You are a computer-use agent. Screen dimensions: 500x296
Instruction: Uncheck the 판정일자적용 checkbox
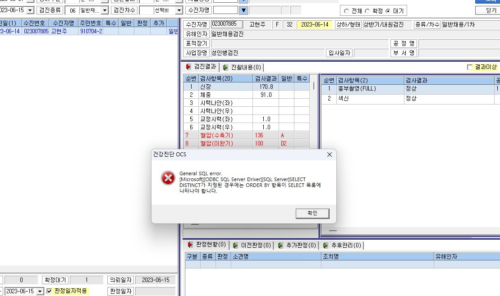(49, 291)
